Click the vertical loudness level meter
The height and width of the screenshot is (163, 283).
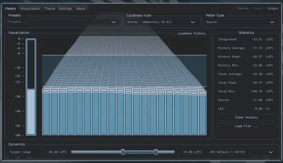click(x=31, y=87)
